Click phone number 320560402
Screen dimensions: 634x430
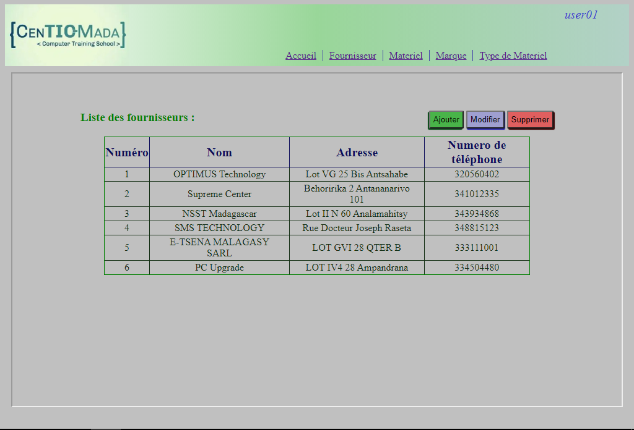477,174
